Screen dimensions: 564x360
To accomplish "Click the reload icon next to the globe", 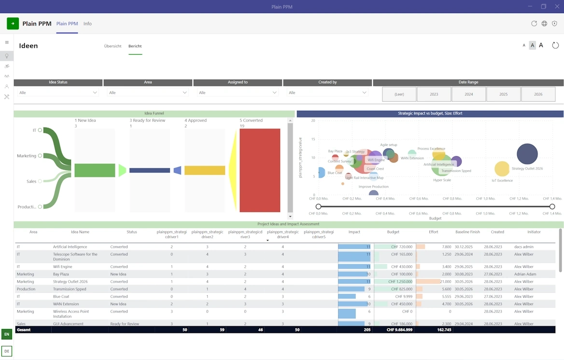I will click(x=534, y=24).
